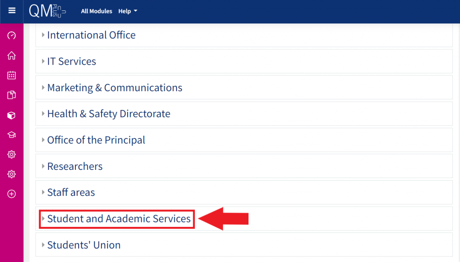Viewport: 460px width, 262px height.
Task: Expand the Researchers category arrow
Action: click(x=43, y=166)
